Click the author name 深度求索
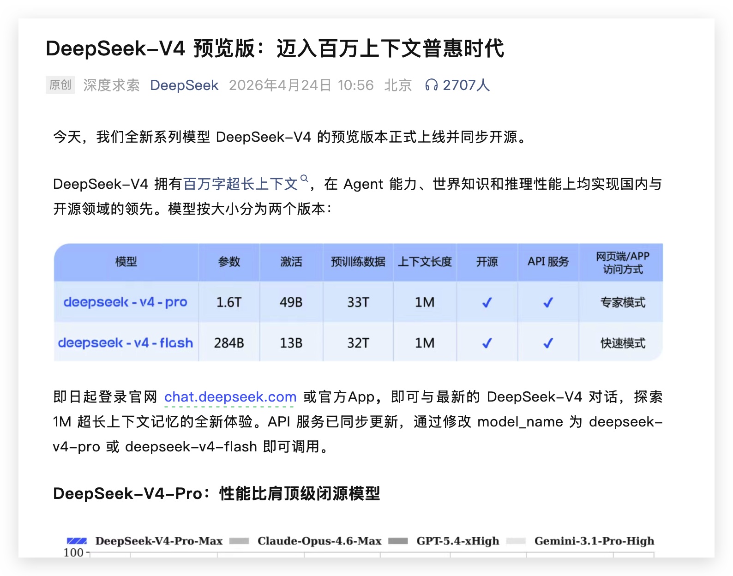The height and width of the screenshot is (576, 733). pyautogui.click(x=111, y=85)
